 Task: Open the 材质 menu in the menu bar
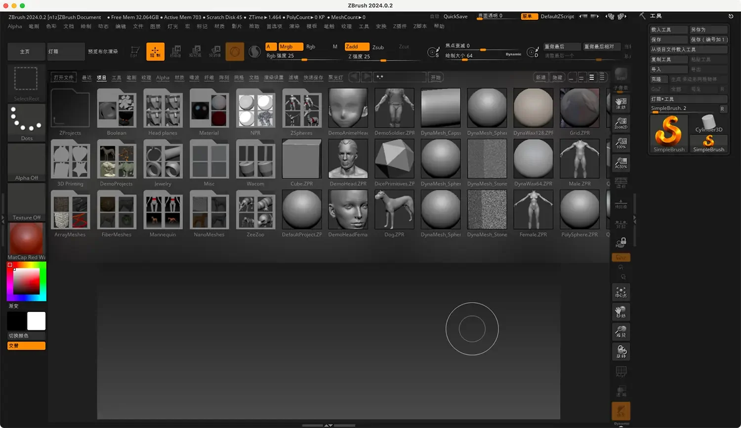click(x=219, y=26)
